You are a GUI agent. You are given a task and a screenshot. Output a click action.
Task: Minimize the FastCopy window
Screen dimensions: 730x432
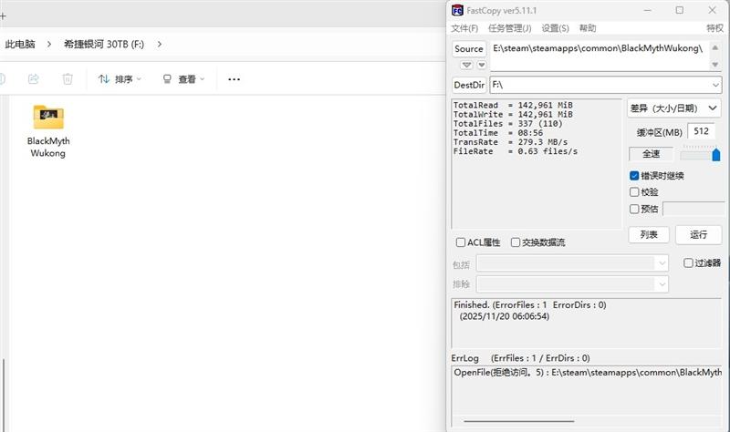point(648,10)
